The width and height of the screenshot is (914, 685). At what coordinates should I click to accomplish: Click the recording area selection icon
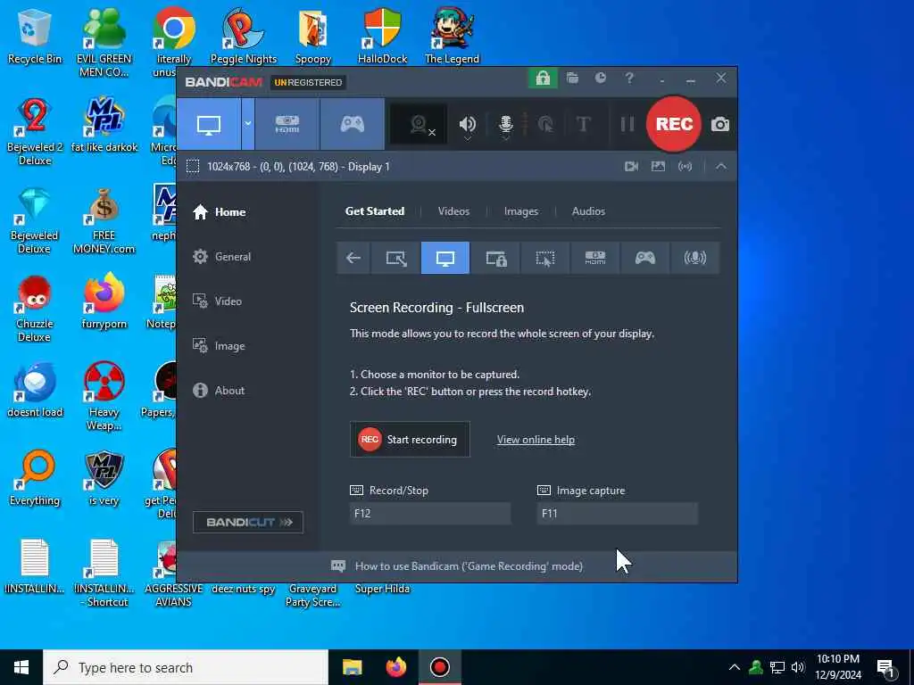point(193,167)
